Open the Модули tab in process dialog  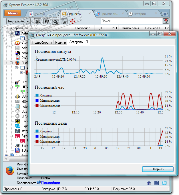(60, 43)
